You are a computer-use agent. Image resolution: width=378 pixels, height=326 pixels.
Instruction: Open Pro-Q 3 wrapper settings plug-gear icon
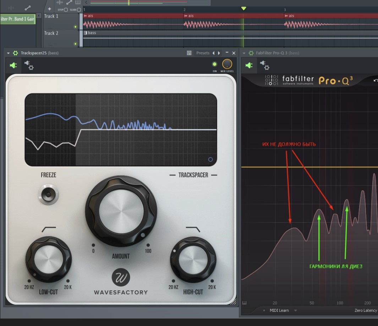(265, 65)
